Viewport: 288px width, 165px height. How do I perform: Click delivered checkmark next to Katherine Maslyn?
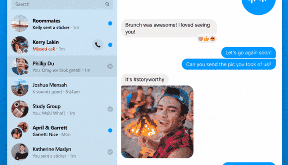(110, 152)
